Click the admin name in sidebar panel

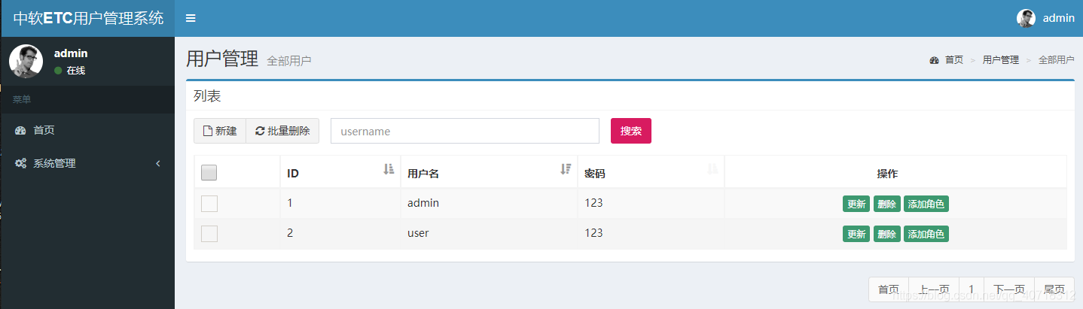tap(71, 53)
